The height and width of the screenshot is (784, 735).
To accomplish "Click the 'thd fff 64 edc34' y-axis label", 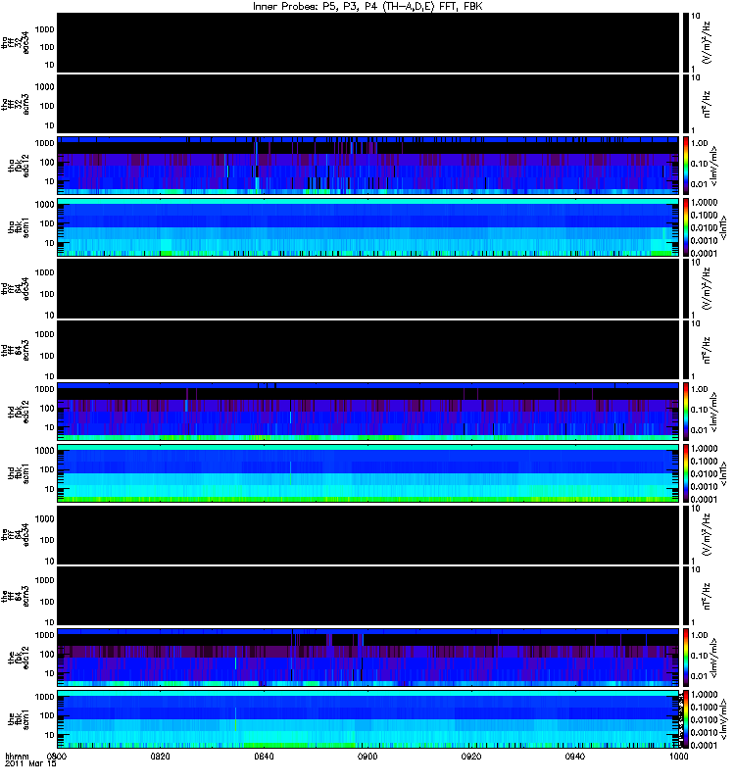I will tap(16, 288).
